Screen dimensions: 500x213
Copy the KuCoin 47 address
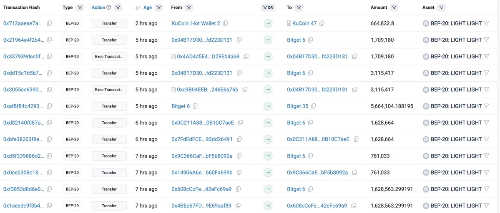coord(322,23)
